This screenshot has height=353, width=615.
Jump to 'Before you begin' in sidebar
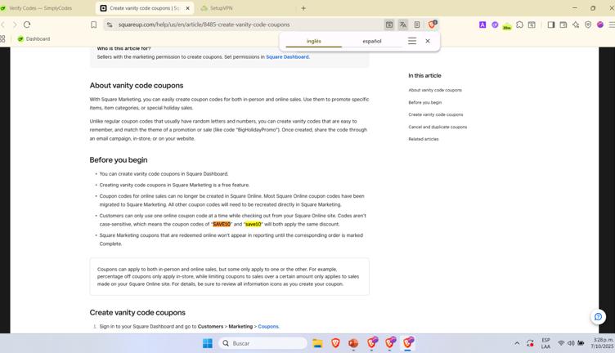[424, 102]
